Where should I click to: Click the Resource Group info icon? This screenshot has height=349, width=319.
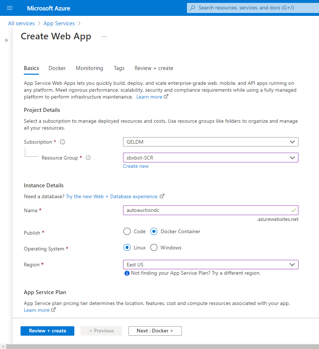[x=88, y=158]
